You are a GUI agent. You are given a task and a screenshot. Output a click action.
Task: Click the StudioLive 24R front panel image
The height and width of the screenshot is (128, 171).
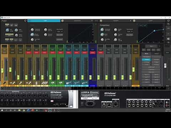(x=36, y=99)
